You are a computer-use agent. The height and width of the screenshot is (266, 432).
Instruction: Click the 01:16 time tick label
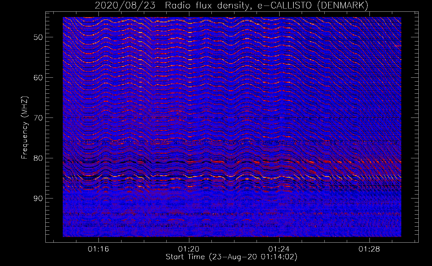coord(99,249)
